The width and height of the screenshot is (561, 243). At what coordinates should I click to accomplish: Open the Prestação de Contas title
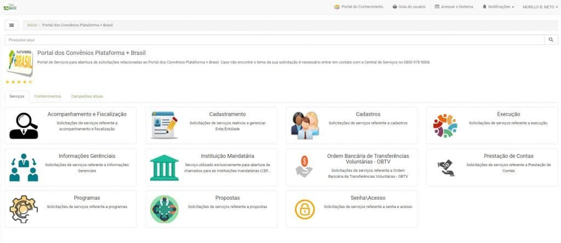(x=508, y=156)
